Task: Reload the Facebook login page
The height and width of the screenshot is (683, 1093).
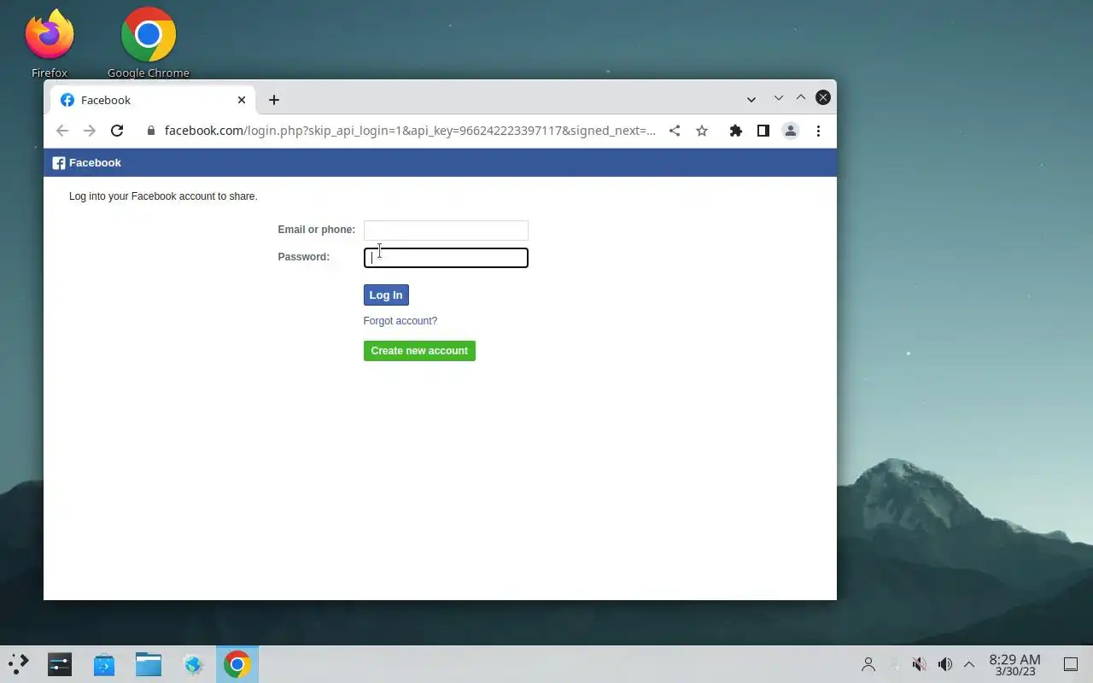Action: point(117,131)
